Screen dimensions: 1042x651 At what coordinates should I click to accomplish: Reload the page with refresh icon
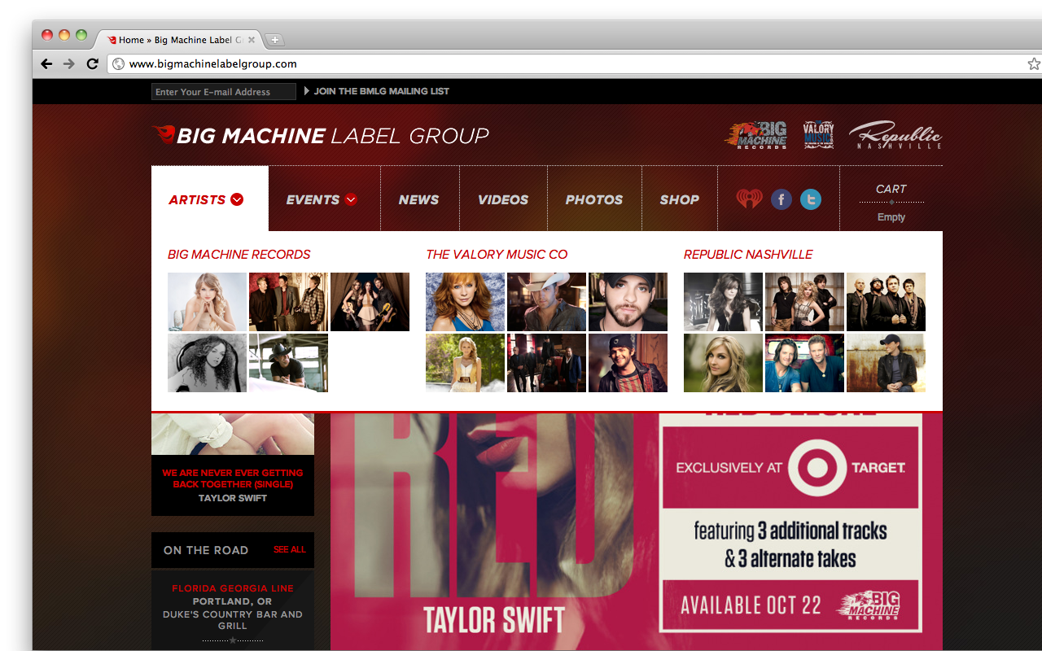92,63
